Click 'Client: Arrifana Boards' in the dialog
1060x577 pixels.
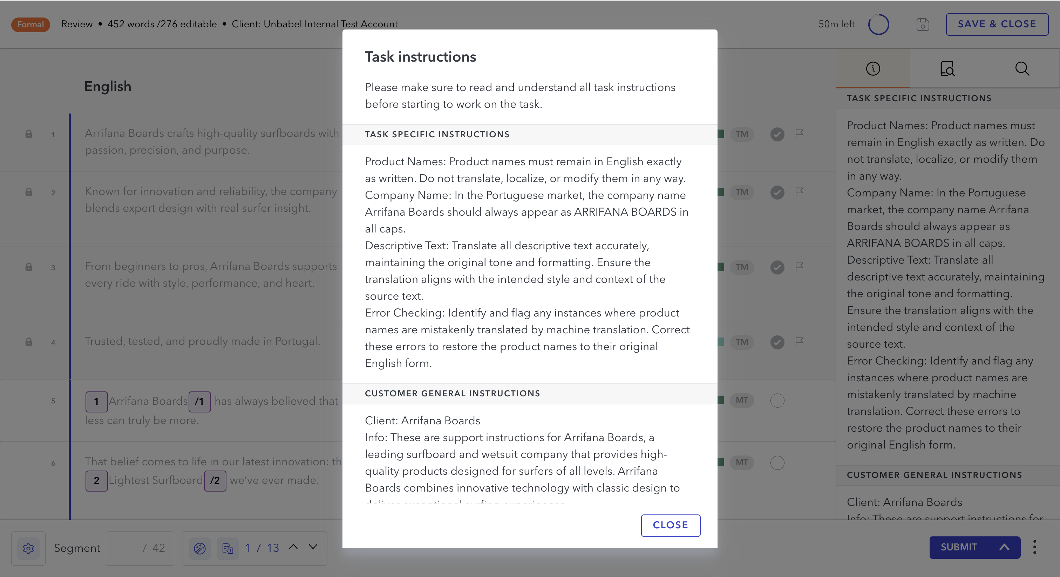click(x=422, y=420)
